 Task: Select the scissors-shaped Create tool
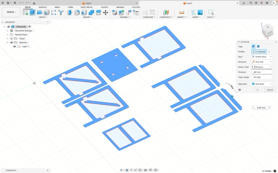(61, 13)
